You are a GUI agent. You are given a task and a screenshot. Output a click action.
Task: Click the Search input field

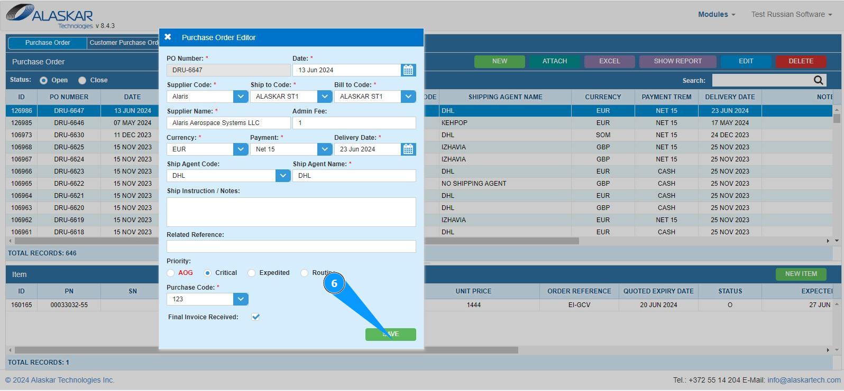(763, 80)
